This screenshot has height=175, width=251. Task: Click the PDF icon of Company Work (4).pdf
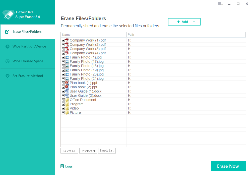click(67, 53)
